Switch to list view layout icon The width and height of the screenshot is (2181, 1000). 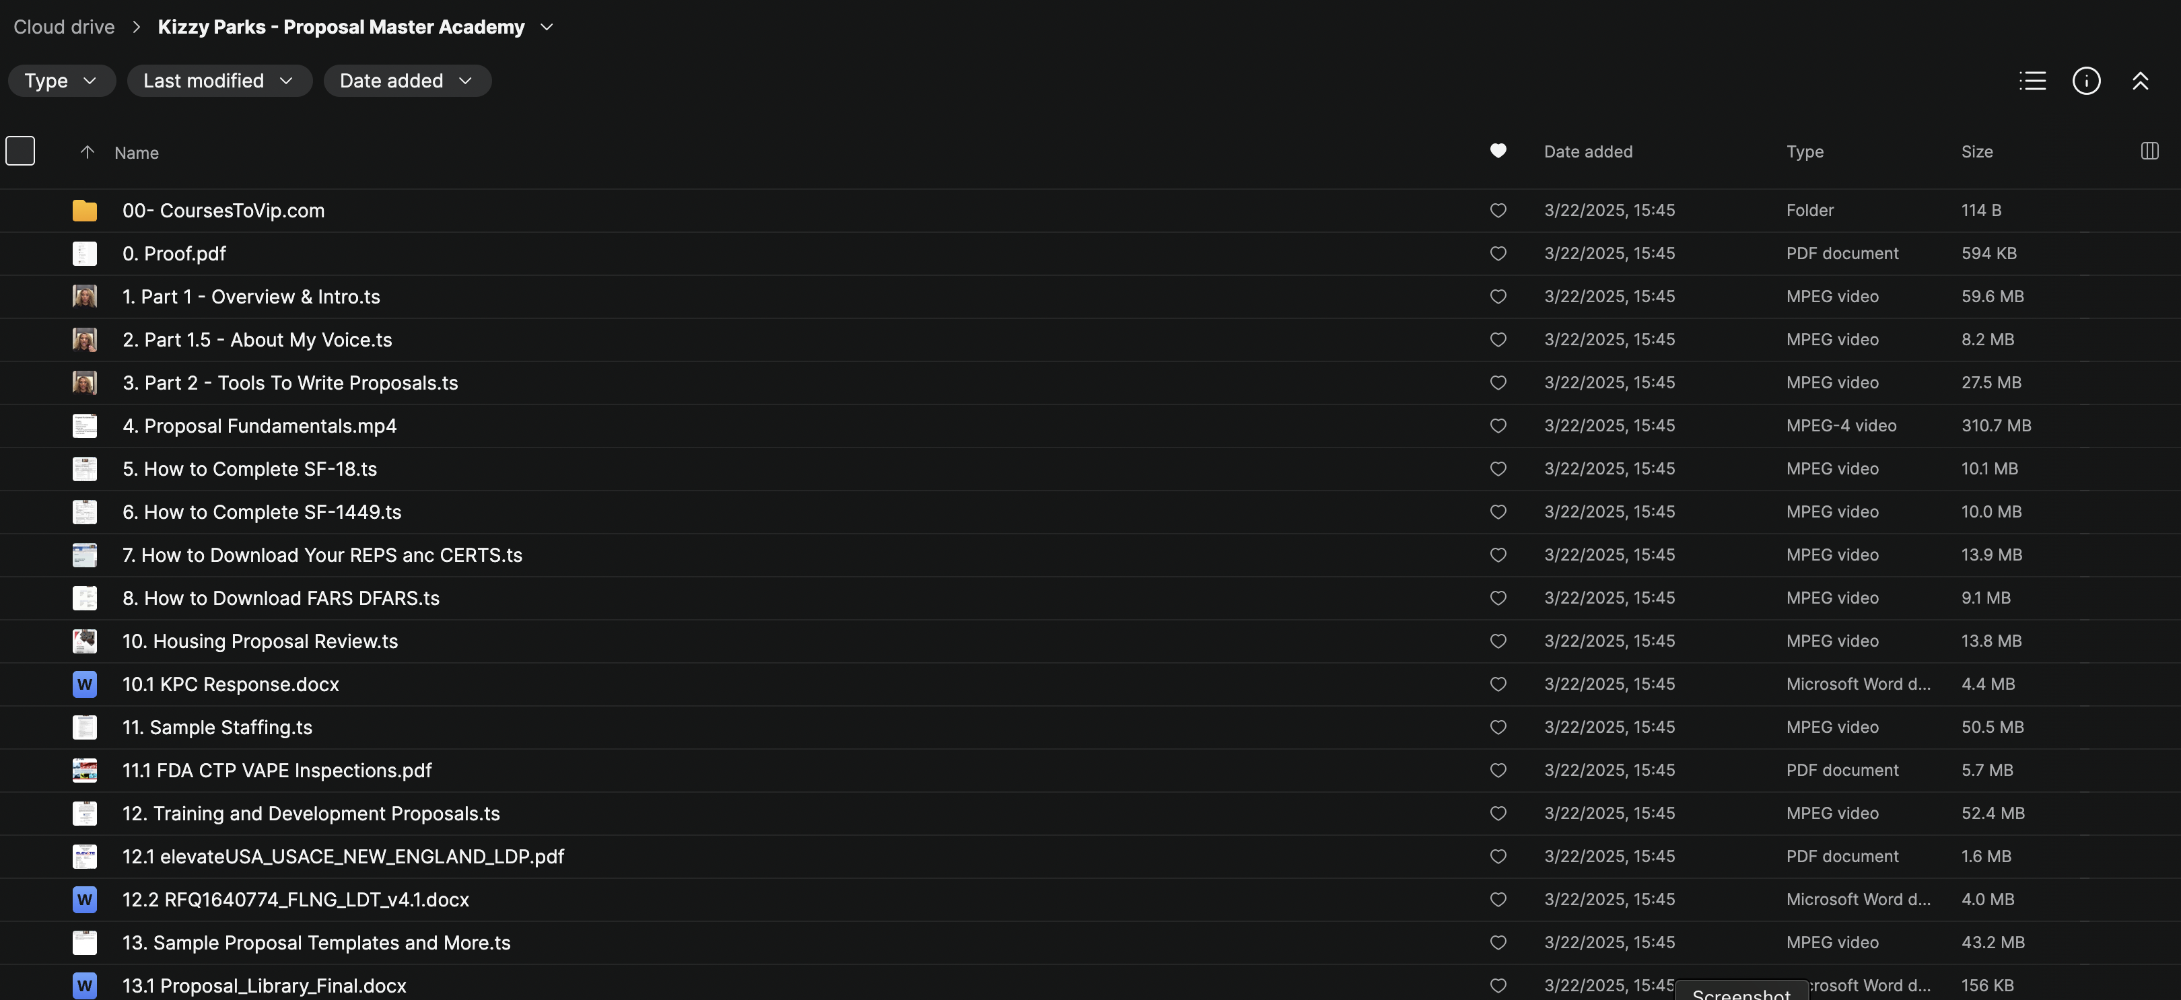click(2032, 81)
